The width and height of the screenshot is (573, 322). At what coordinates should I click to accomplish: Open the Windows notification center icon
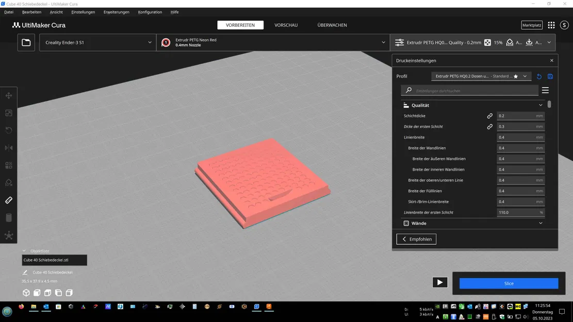(562, 312)
